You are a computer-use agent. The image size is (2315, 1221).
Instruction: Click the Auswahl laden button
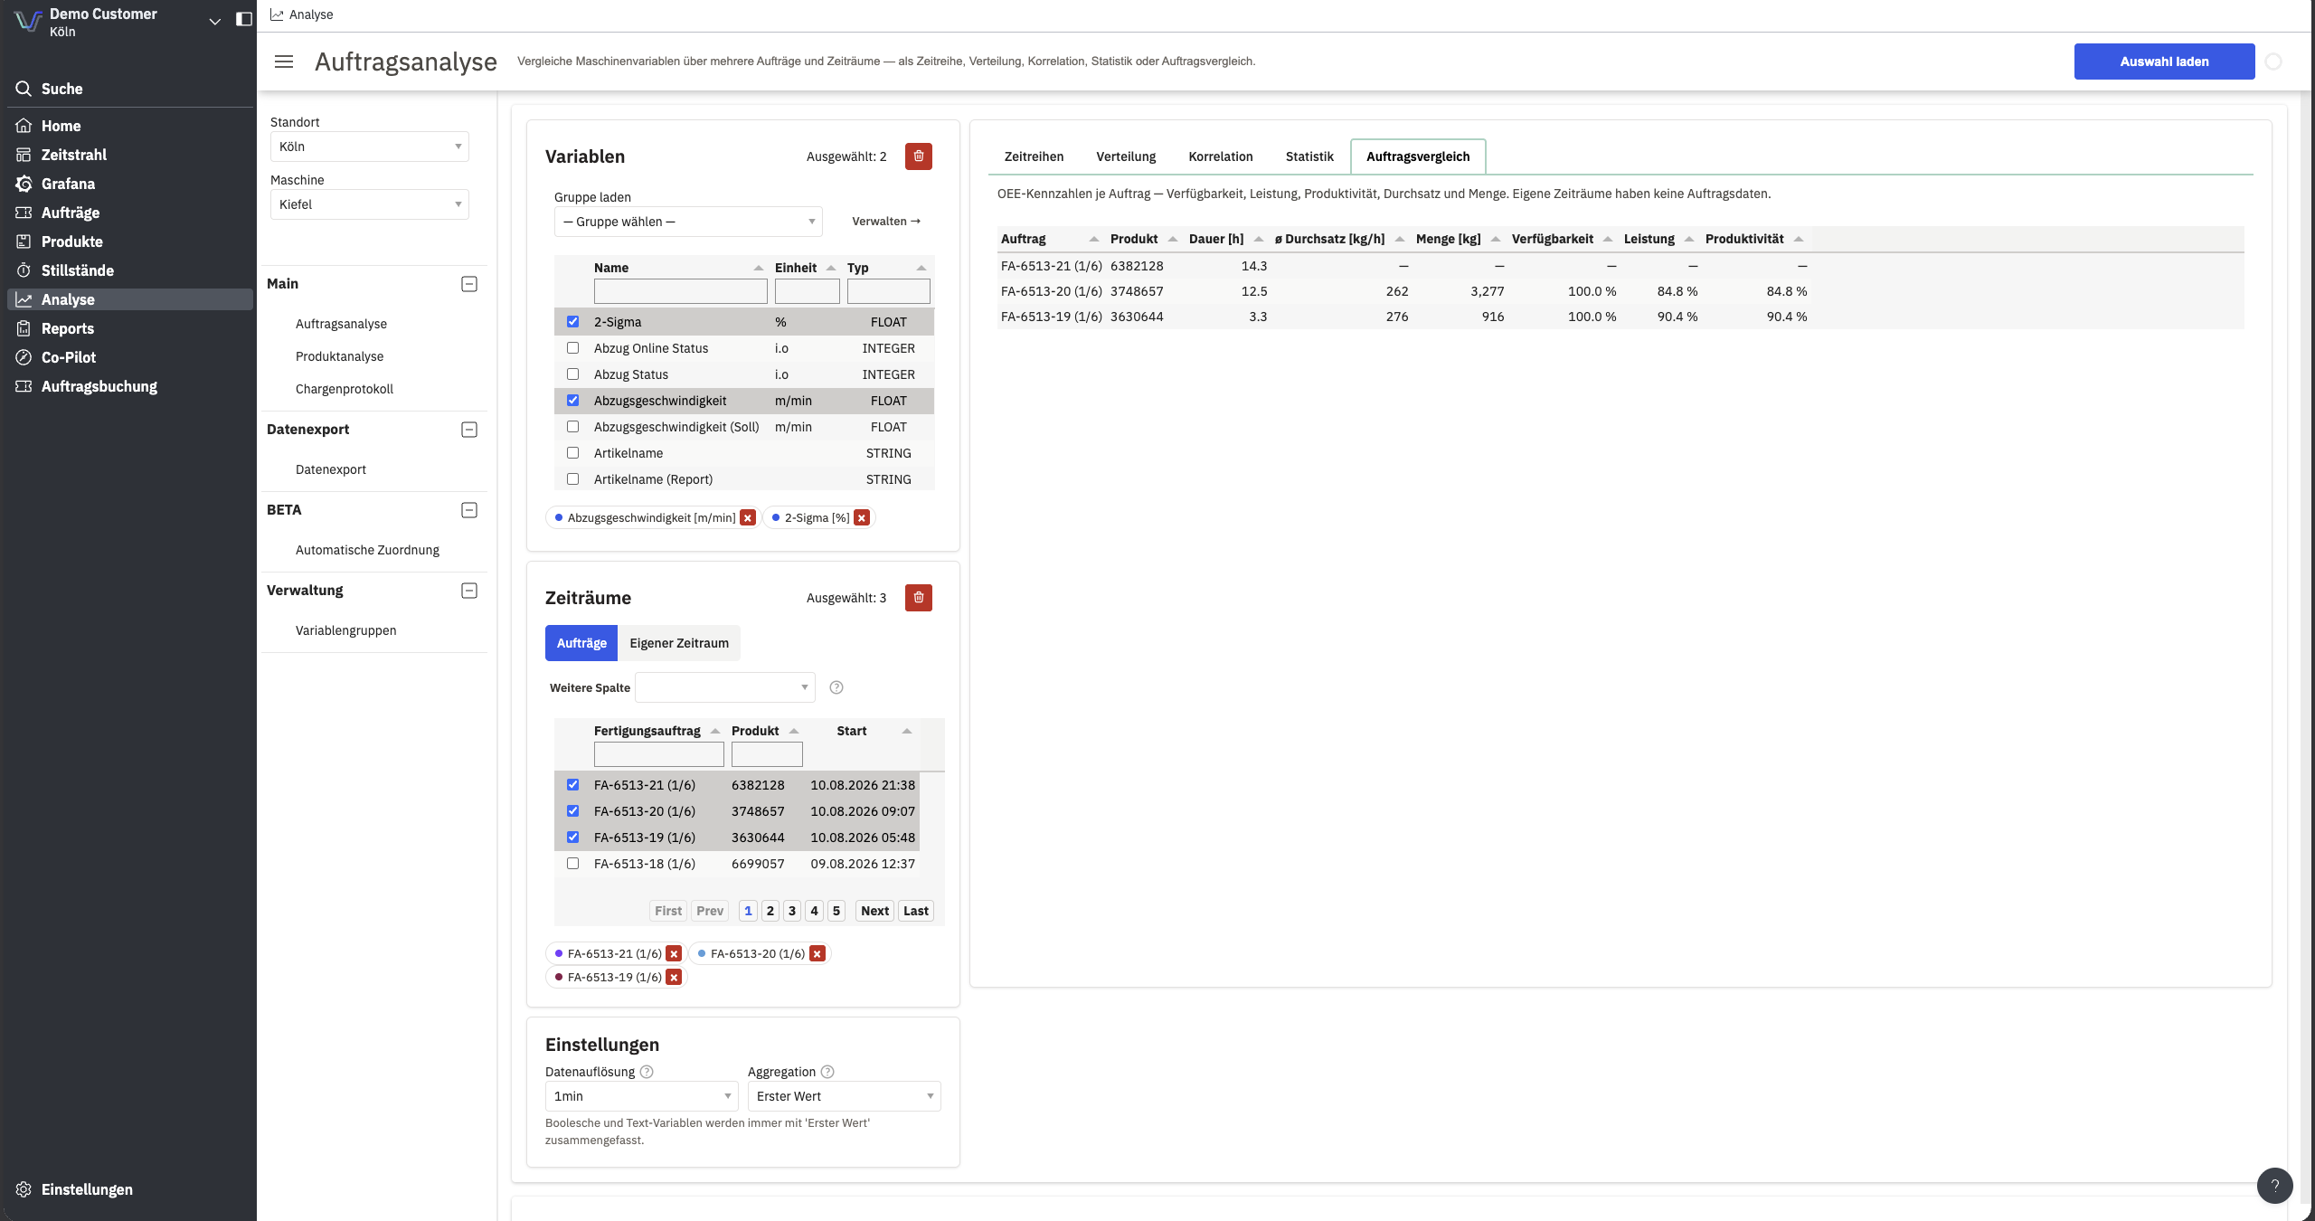pos(2164,62)
